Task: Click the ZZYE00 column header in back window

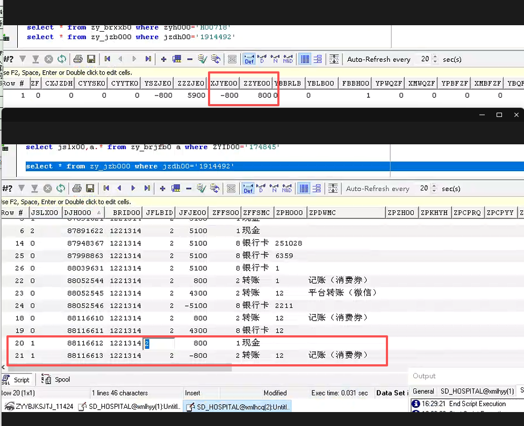Action: pos(257,83)
